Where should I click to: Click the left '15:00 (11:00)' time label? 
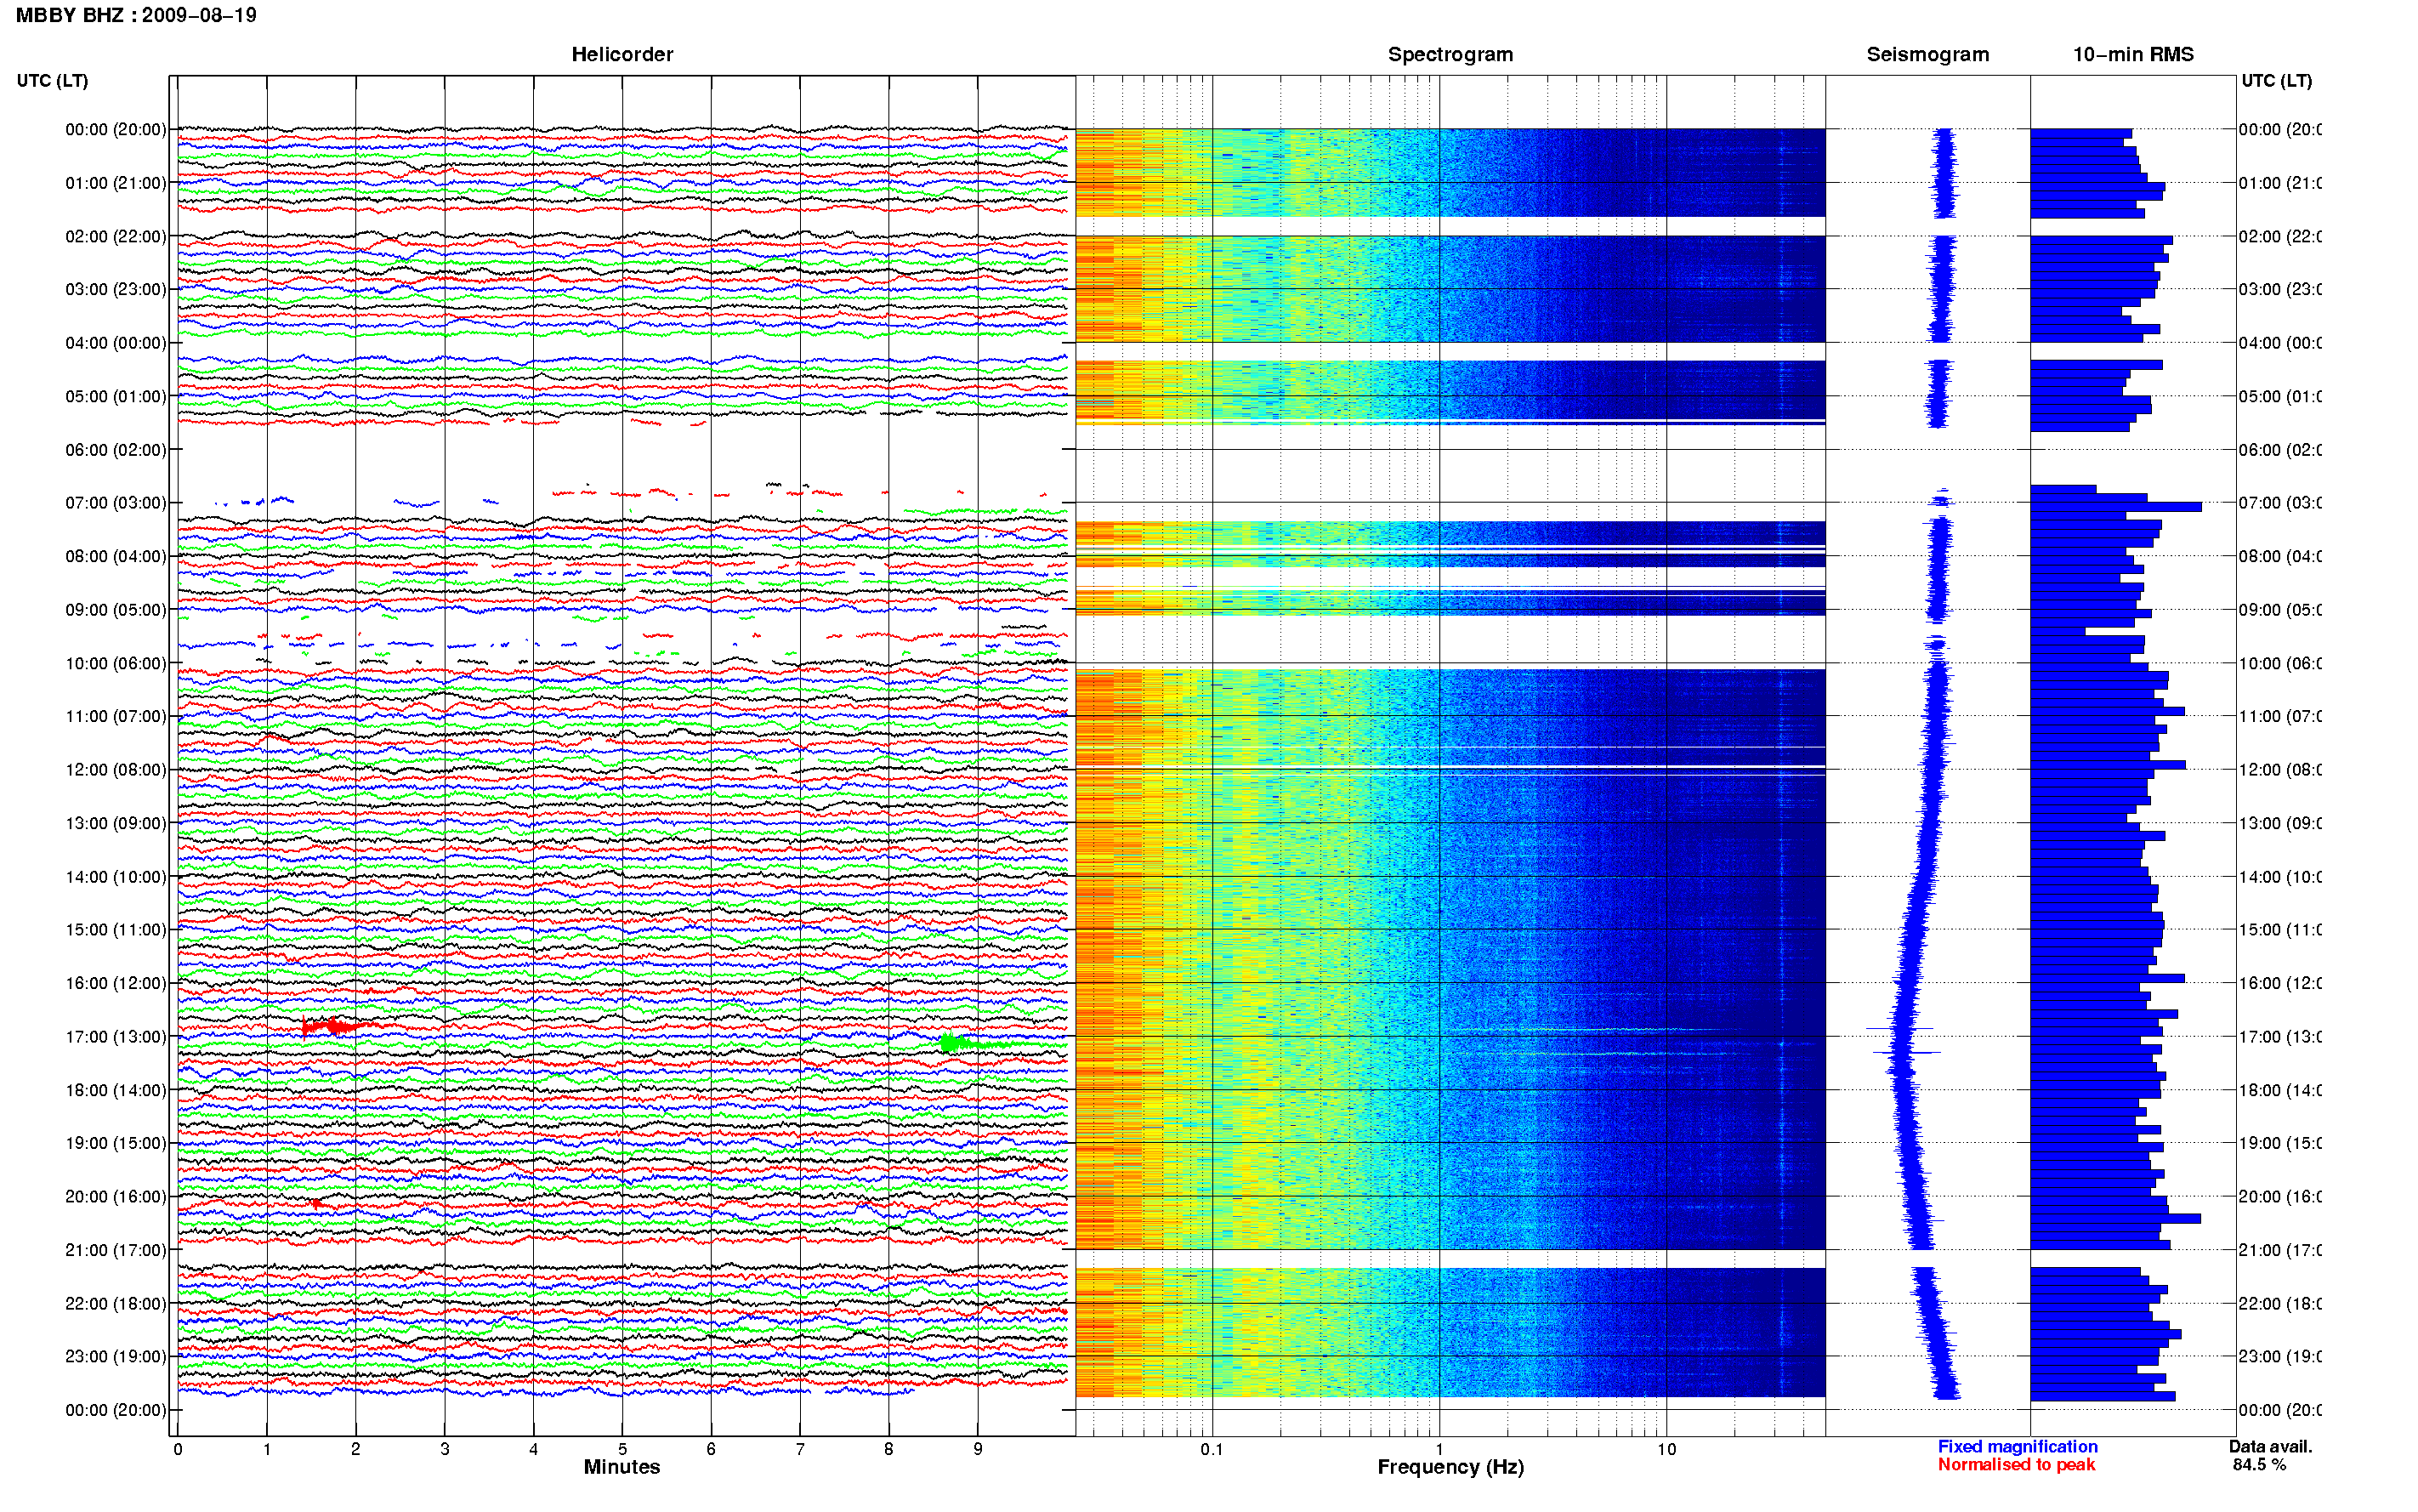click(x=115, y=930)
